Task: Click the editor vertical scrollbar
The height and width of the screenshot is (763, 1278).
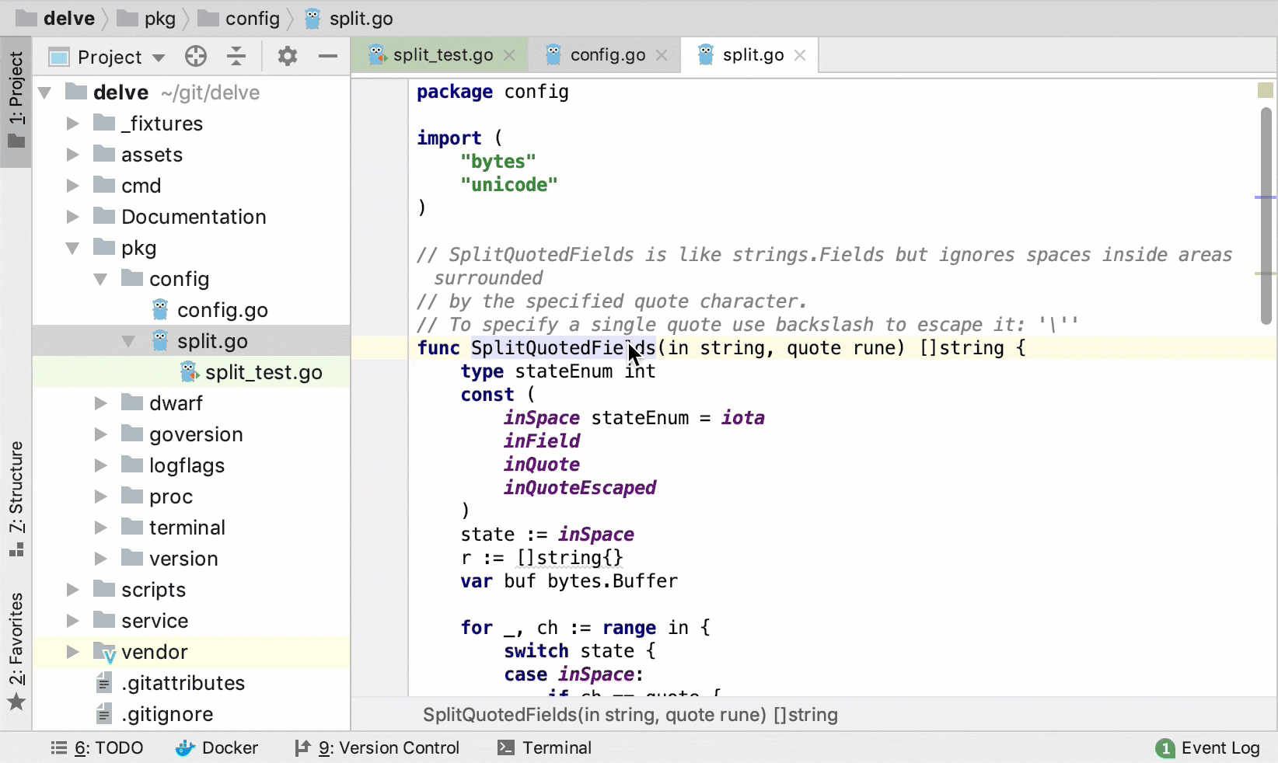Action: pyautogui.click(x=1266, y=218)
